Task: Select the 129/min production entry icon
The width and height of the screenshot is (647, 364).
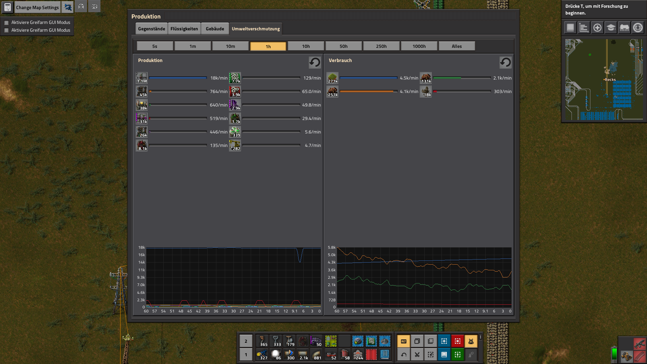Action: pos(235,78)
